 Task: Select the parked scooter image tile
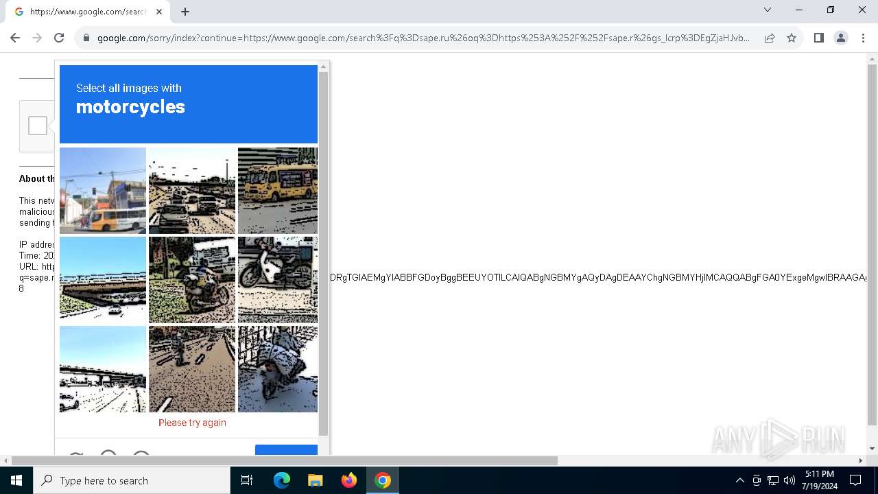278,280
